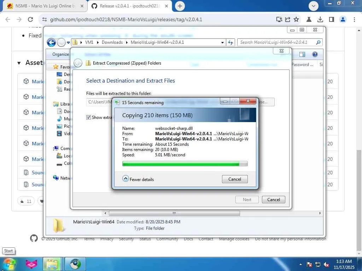Screen dimensions: 362x271
Task: Click MarioVsLuigi-Win64 folder icon in details pane
Action: (58, 225)
